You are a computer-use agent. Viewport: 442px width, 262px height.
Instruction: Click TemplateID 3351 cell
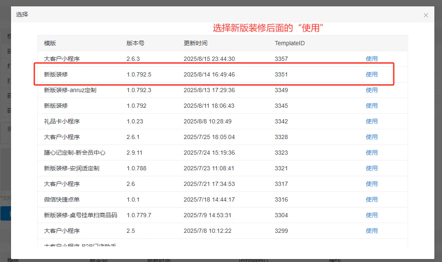tap(281, 74)
